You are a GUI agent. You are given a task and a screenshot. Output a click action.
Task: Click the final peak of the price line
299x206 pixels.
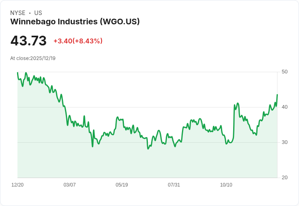(x=277, y=94)
